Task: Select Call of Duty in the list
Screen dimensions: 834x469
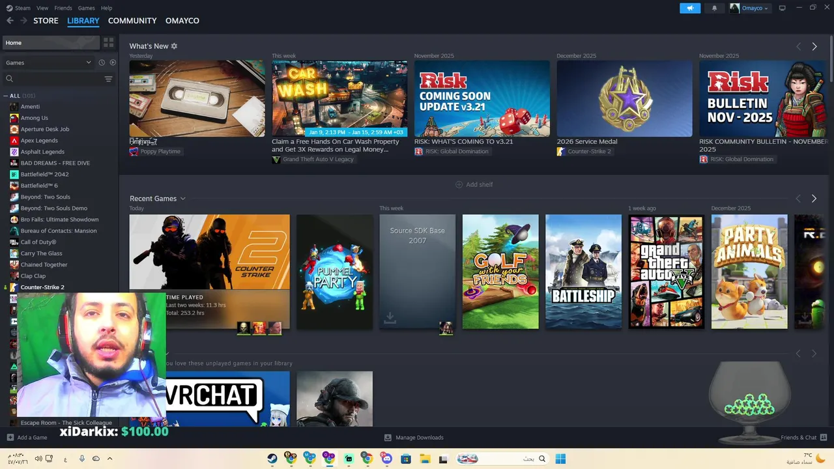Action: 38,242
